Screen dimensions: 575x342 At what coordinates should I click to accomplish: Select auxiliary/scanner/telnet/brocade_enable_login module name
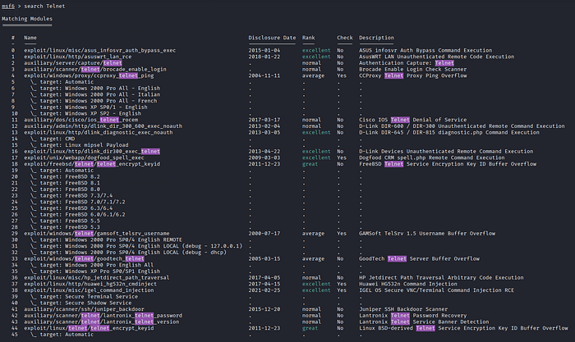95,69
